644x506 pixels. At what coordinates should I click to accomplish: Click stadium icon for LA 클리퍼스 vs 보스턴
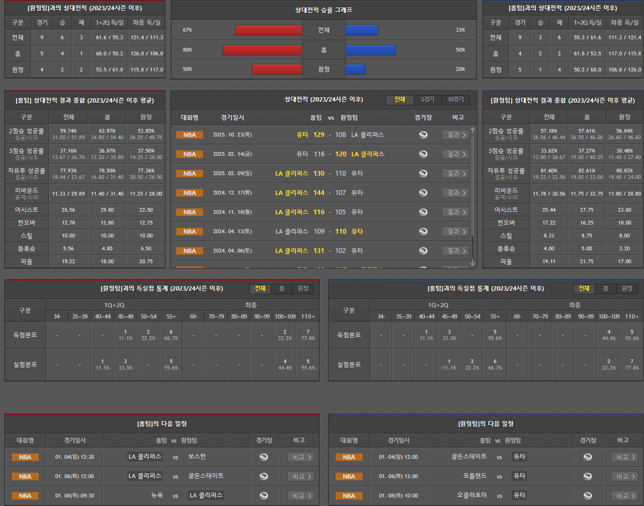coord(263,457)
